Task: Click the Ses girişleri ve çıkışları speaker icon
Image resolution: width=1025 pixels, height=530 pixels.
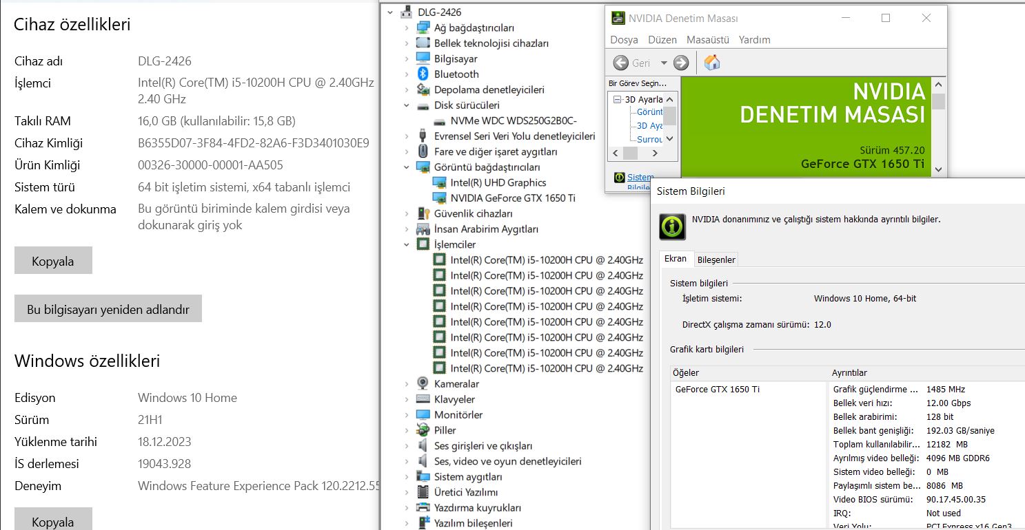Action: 423,446
